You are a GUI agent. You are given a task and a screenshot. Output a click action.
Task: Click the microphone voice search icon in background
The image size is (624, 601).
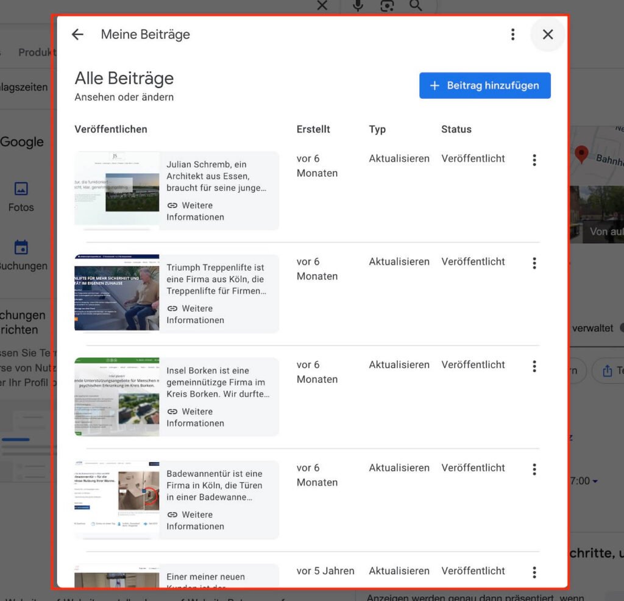358,5
